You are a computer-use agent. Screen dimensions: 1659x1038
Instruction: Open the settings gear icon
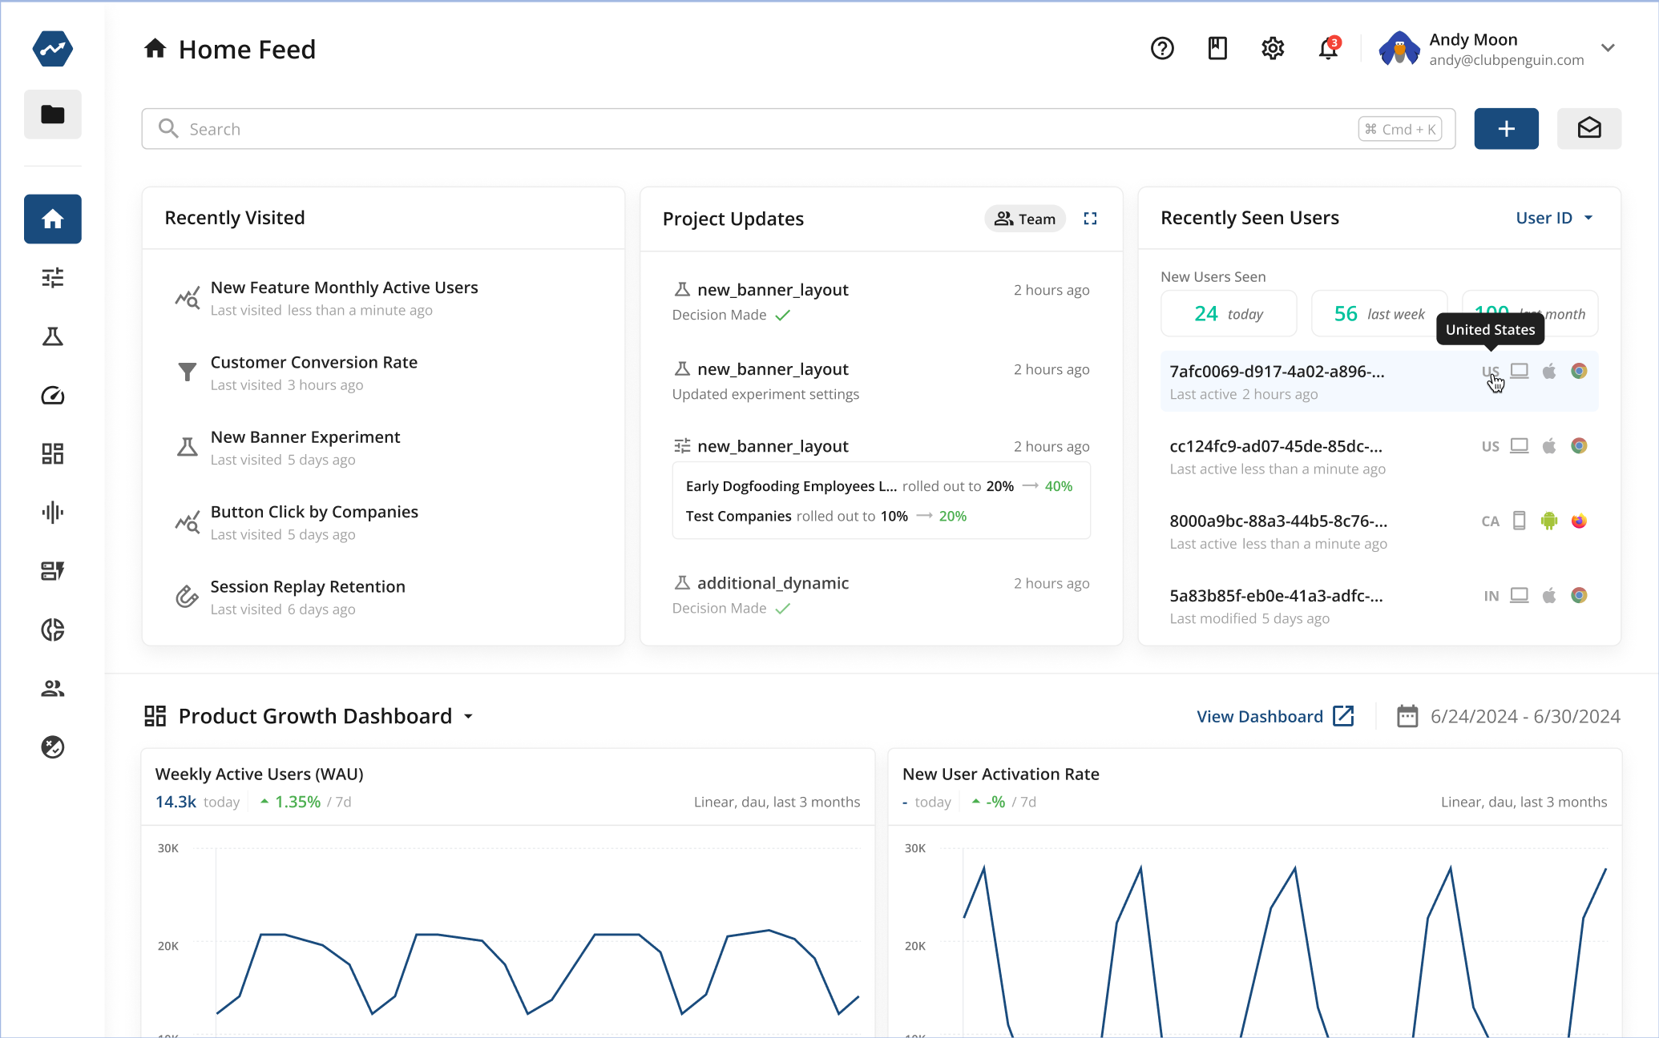(1273, 49)
